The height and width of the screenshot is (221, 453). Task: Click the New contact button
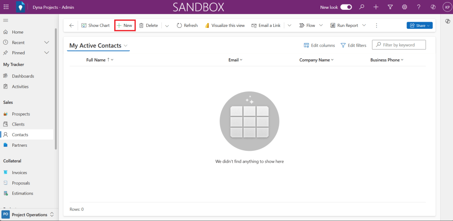click(x=124, y=26)
